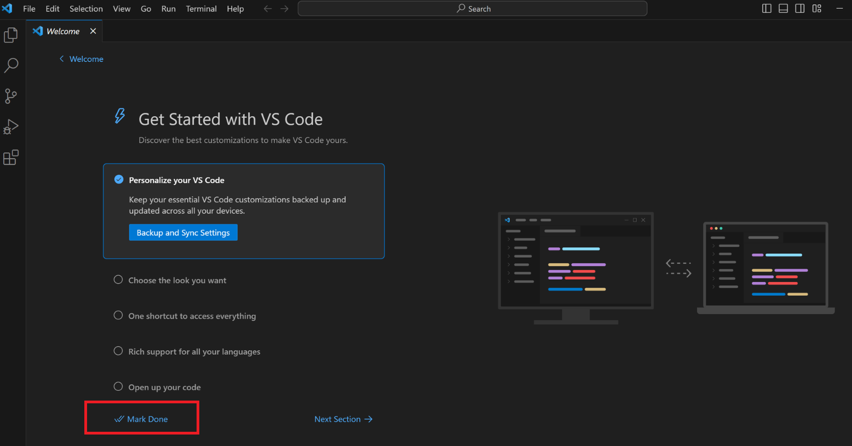Go back using the left arrow
The height and width of the screenshot is (446, 852).
(267, 9)
